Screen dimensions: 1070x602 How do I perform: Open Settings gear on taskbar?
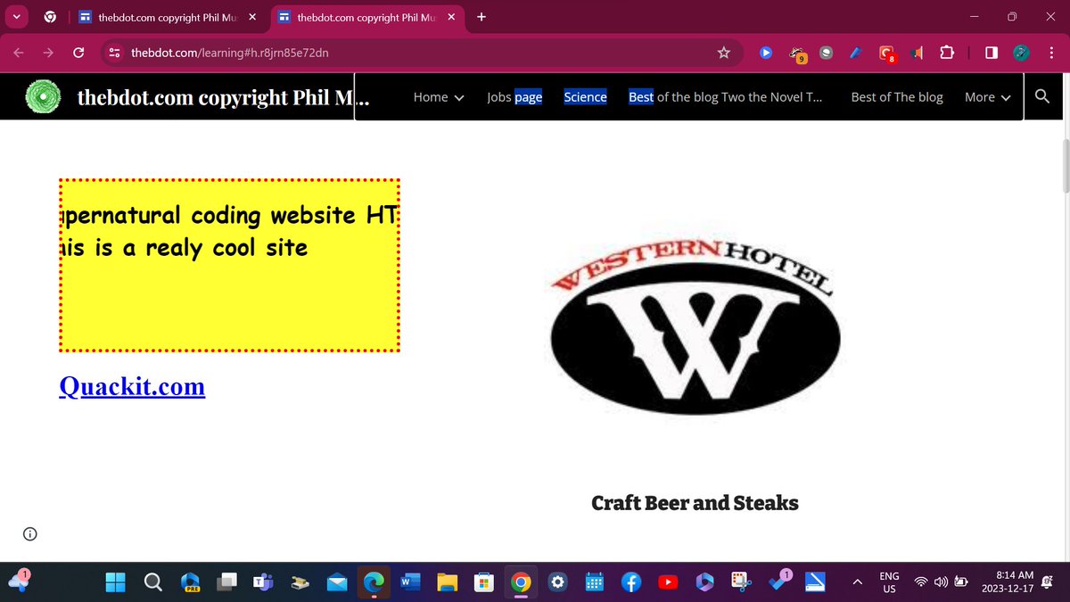(x=558, y=582)
